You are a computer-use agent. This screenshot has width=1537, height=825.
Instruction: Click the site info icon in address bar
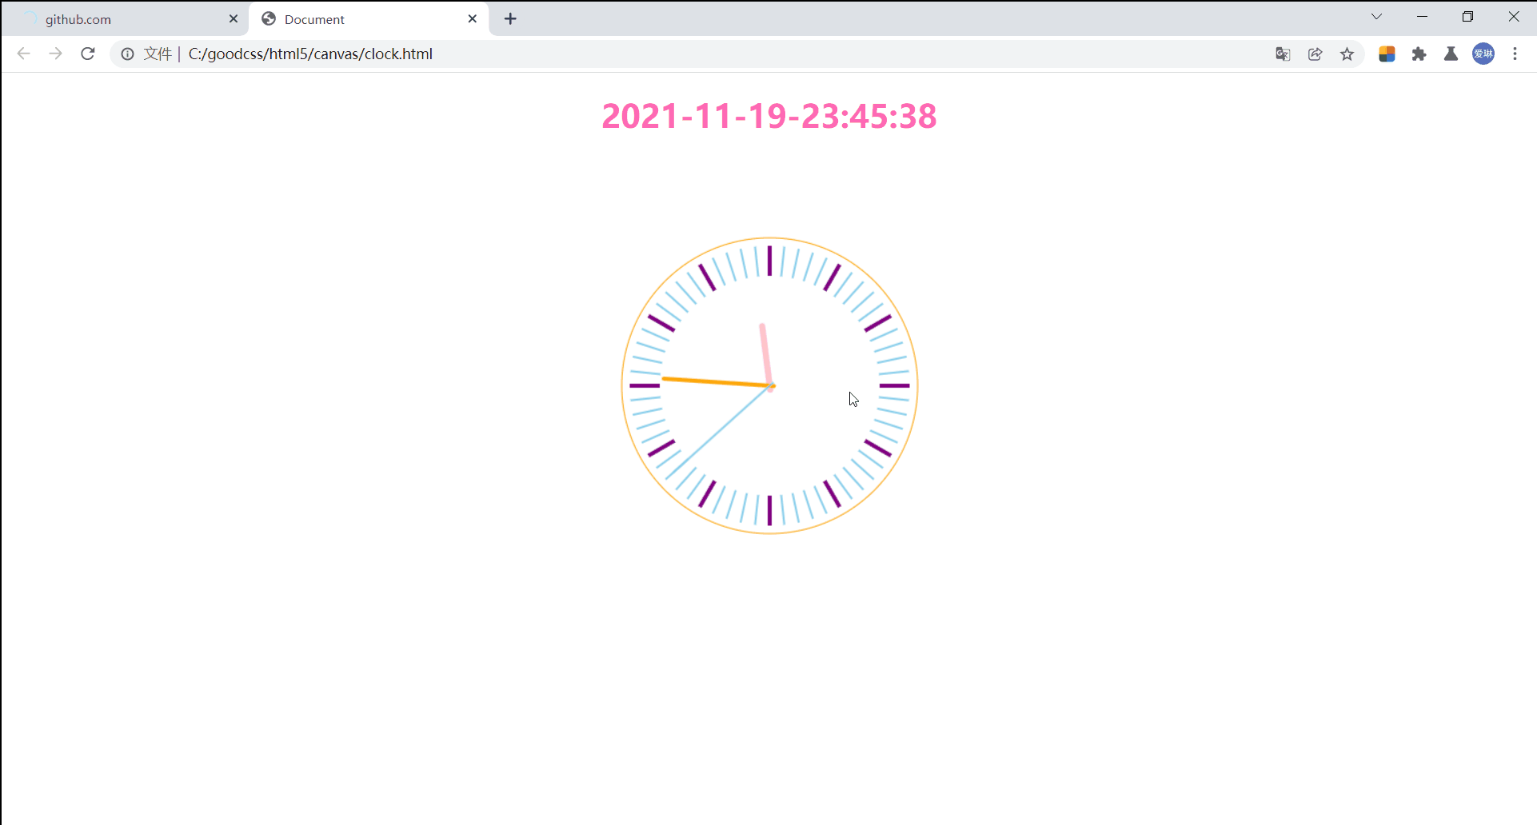[x=127, y=54]
